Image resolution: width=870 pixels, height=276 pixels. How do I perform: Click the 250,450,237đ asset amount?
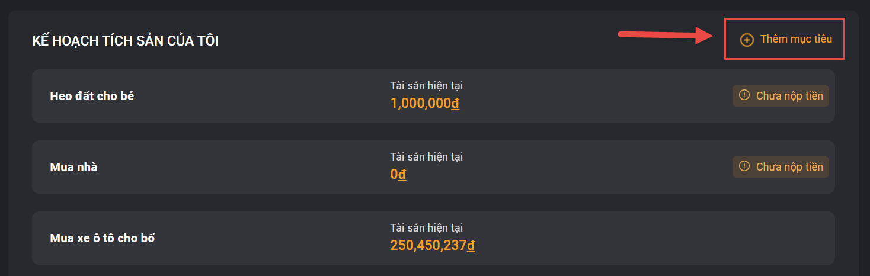(x=433, y=245)
